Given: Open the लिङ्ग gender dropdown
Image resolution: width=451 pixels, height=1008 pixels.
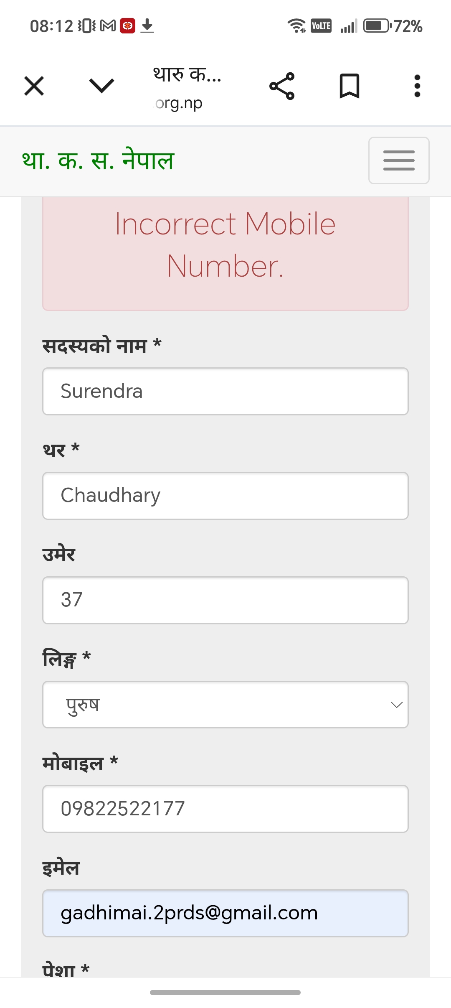Looking at the screenshot, I should coord(225,705).
